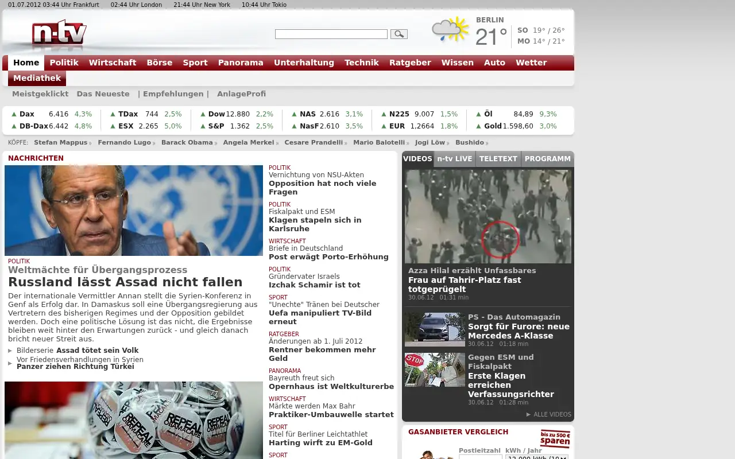Click the 'Klagen stapeln sich in Karlsruhe' headline
Screen dimensions: 735x459
coord(315,224)
